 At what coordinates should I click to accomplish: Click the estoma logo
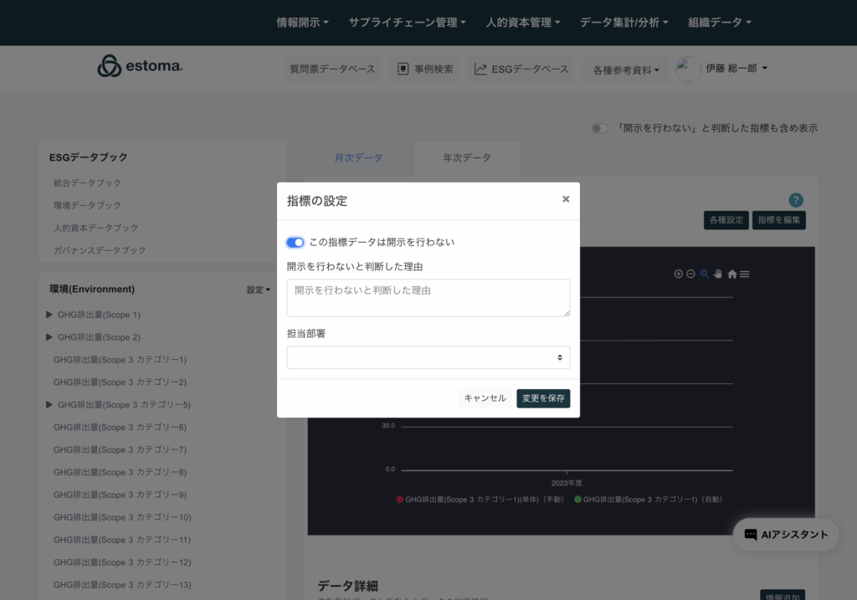click(x=140, y=67)
